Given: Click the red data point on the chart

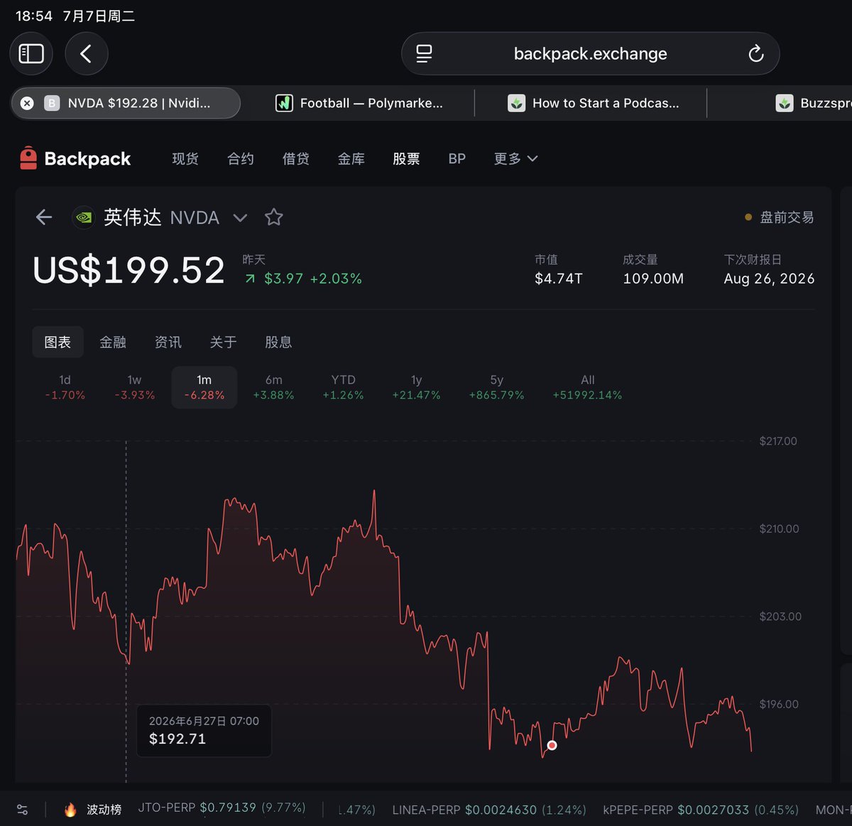Looking at the screenshot, I should tap(552, 745).
